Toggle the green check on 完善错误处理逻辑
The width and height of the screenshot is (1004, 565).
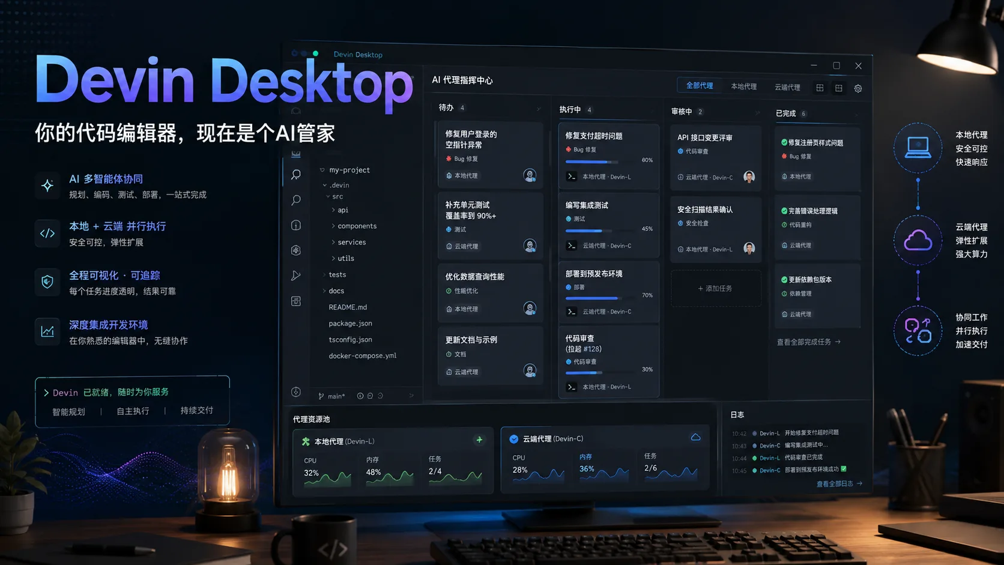click(784, 211)
